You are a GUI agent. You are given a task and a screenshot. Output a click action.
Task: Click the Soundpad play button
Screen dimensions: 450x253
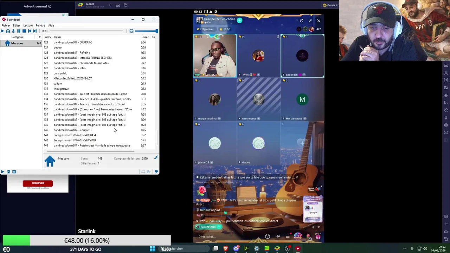(x=2, y=31)
